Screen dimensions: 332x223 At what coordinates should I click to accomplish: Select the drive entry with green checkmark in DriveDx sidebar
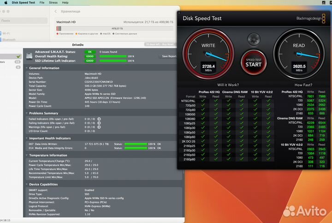pyautogui.click(x=11, y=56)
